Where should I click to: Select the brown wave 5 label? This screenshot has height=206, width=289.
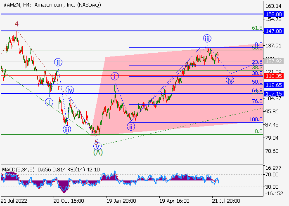96,142
